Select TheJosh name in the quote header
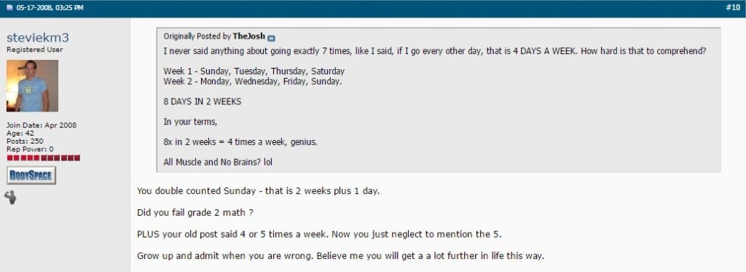The width and height of the screenshot is (746, 272). tap(249, 36)
